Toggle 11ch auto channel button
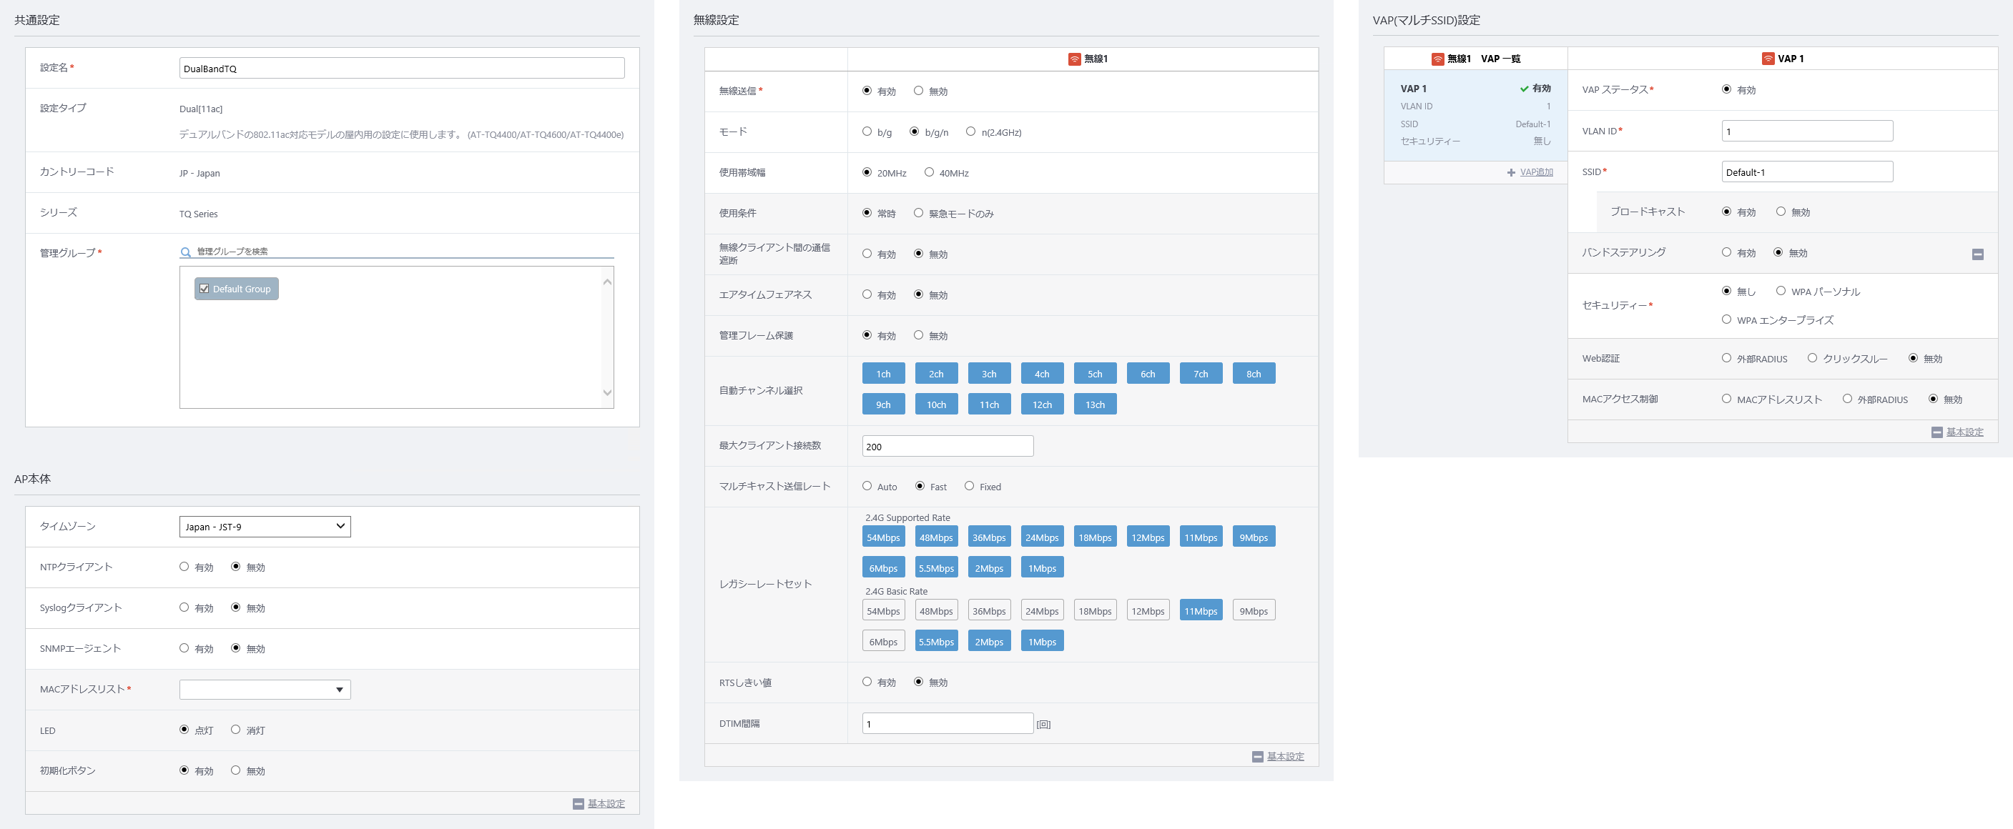 coord(988,404)
